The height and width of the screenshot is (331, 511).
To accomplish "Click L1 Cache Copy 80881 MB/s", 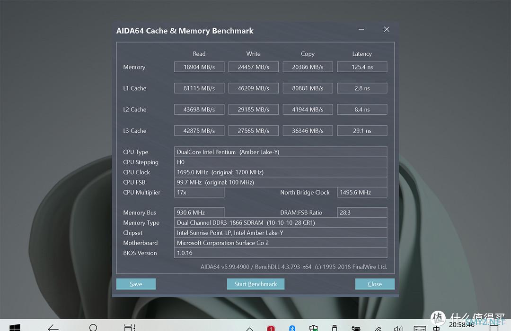I will pos(308,88).
